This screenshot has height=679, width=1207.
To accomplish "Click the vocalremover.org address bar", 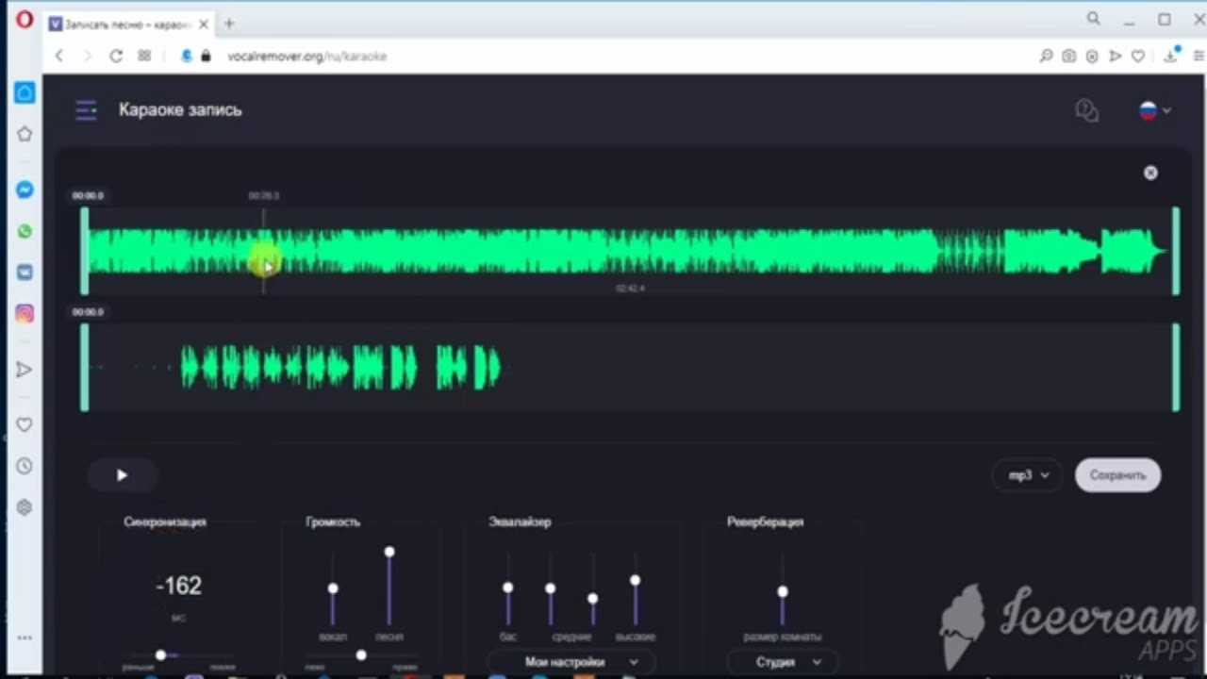I will [306, 57].
